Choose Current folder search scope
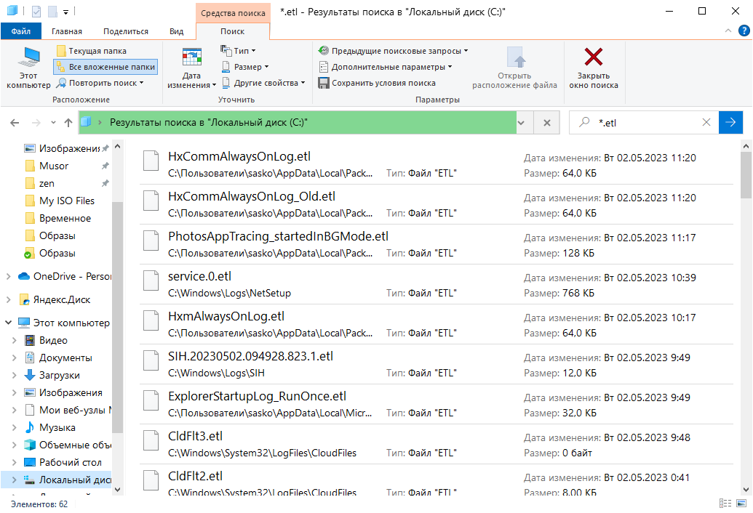 point(92,51)
